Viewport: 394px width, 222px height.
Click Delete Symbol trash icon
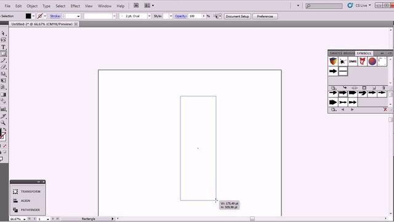click(x=384, y=88)
